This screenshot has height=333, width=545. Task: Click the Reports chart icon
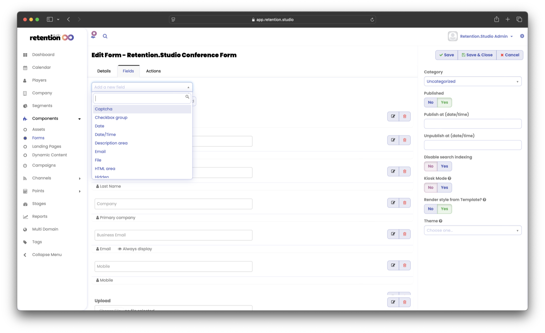tap(25, 217)
